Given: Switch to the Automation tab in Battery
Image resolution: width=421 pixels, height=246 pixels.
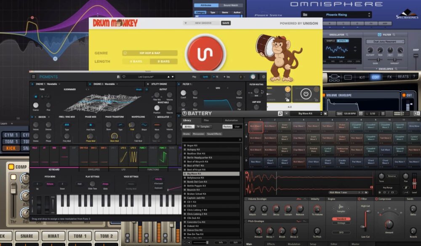Looking at the screenshot, I should click(232, 121).
